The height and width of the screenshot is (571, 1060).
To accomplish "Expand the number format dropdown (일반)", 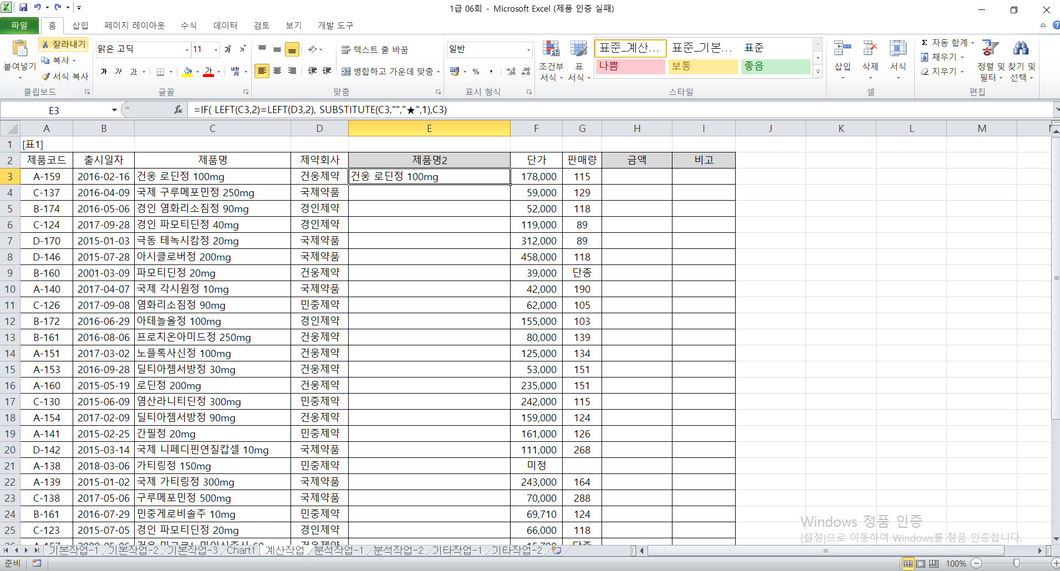I will point(528,50).
